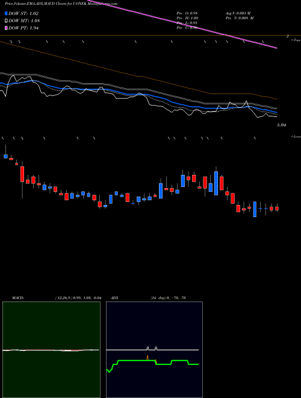
Task: Click the large red candlestick with long lower wick
Action: tap(22, 174)
